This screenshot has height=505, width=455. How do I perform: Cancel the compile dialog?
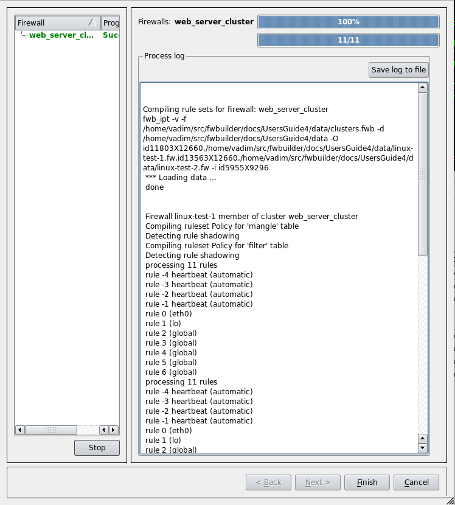416,482
